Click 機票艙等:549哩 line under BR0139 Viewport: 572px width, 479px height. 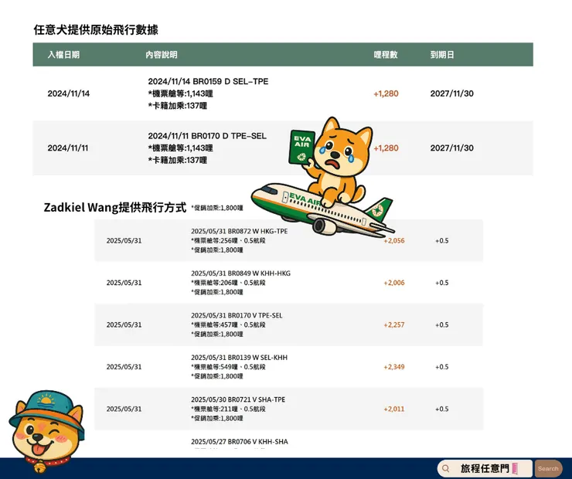228,367
